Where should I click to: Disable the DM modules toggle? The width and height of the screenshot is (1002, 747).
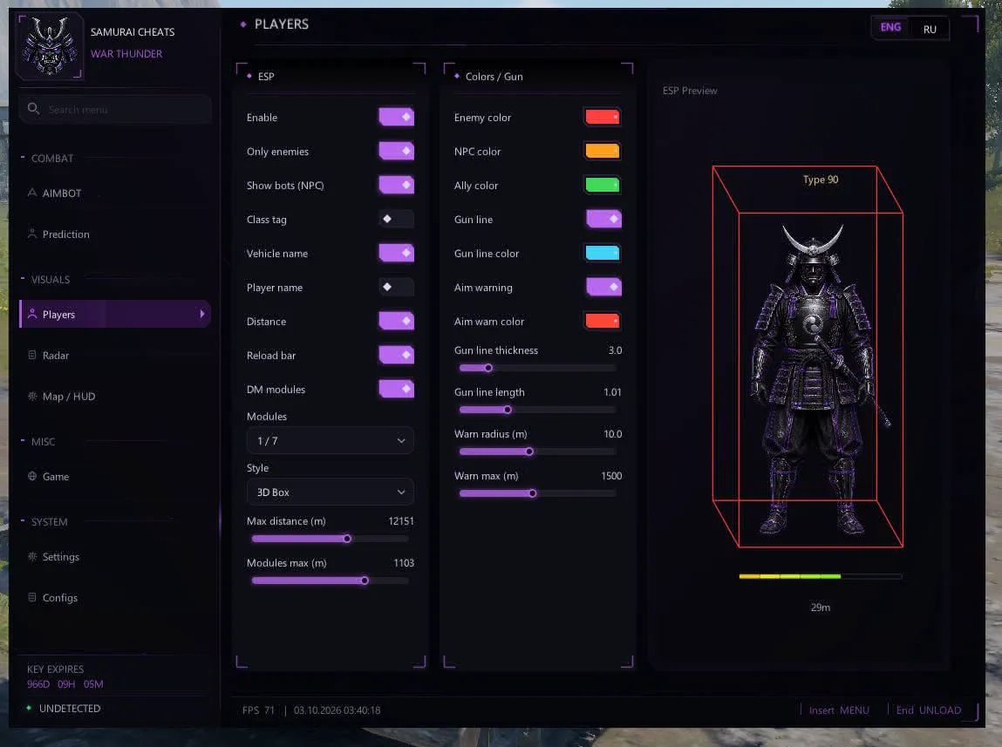tap(396, 388)
